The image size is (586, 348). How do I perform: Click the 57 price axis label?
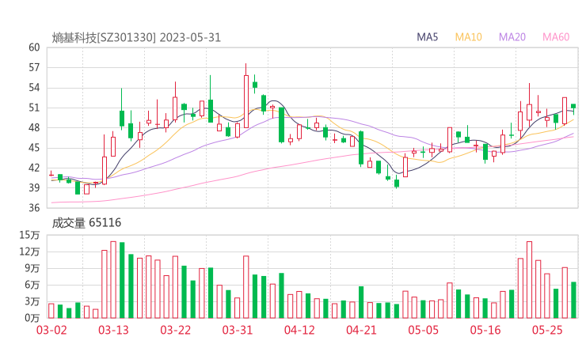tap(34, 67)
